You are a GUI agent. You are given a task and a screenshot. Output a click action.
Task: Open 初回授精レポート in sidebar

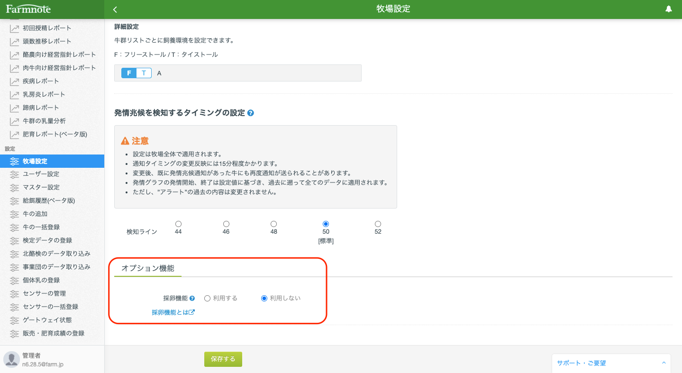click(47, 28)
